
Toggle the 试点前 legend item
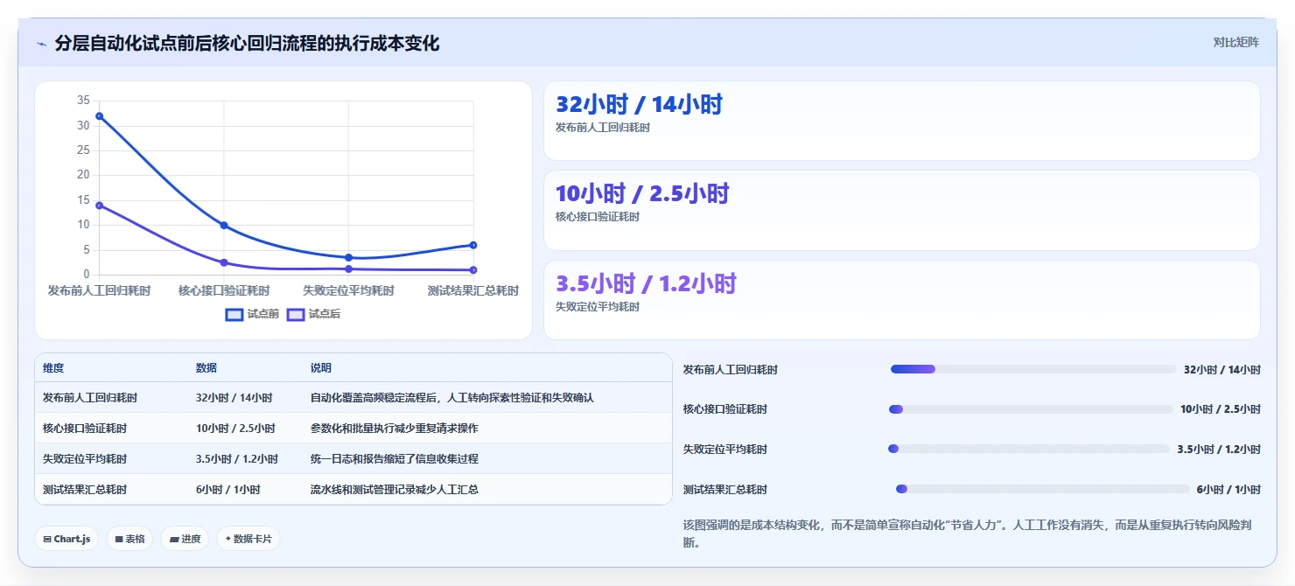[252, 314]
